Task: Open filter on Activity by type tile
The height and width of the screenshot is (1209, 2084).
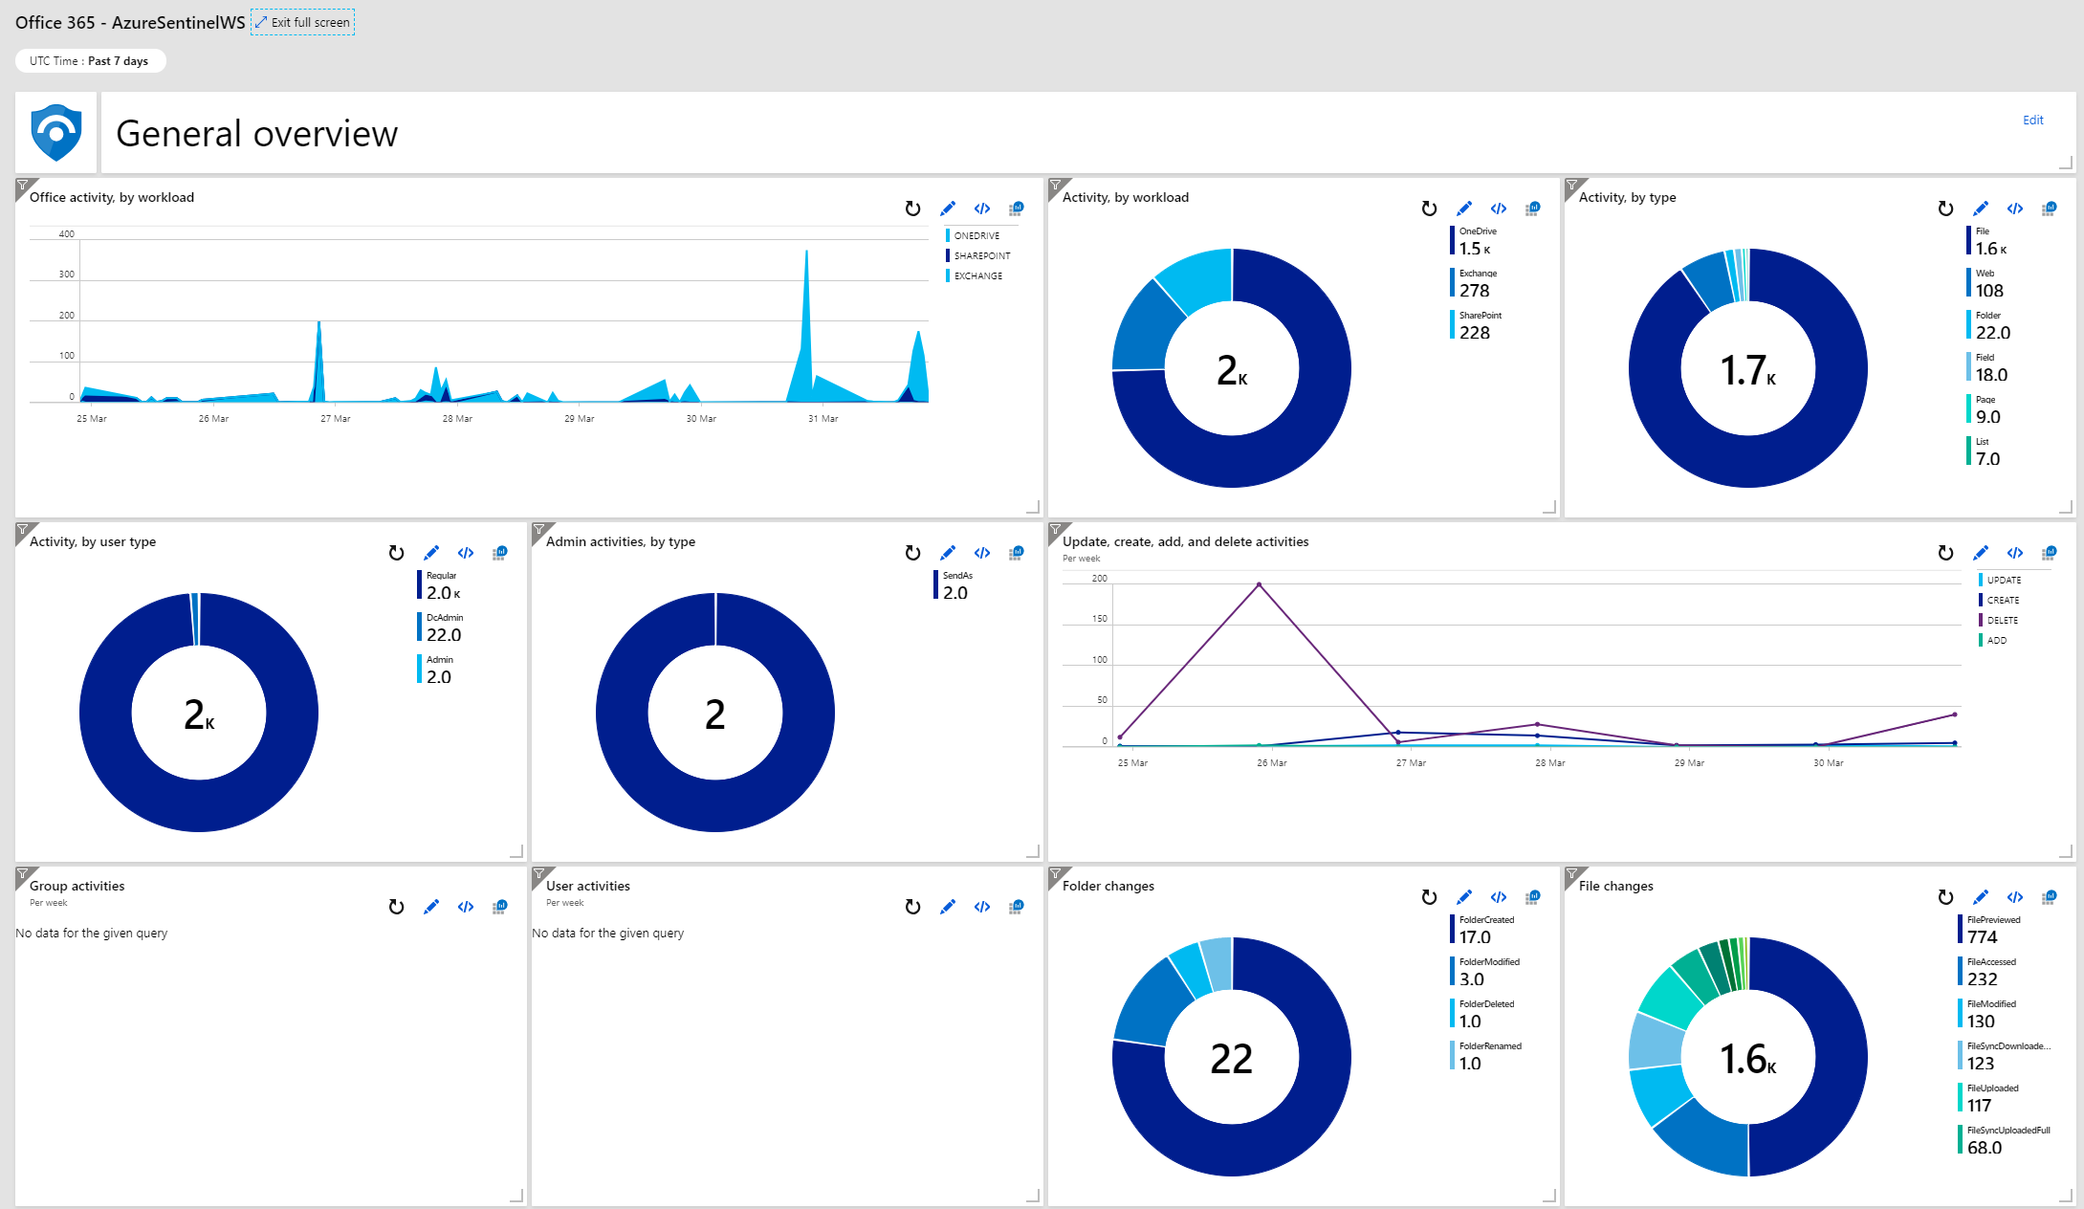Action: tap(1571, 186)
